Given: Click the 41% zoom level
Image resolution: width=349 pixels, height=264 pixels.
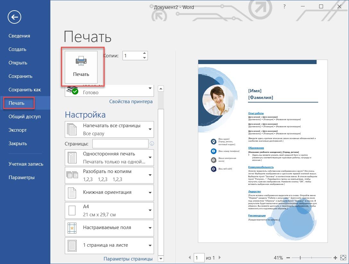Looking at the screenshot, I should [278, 258].
